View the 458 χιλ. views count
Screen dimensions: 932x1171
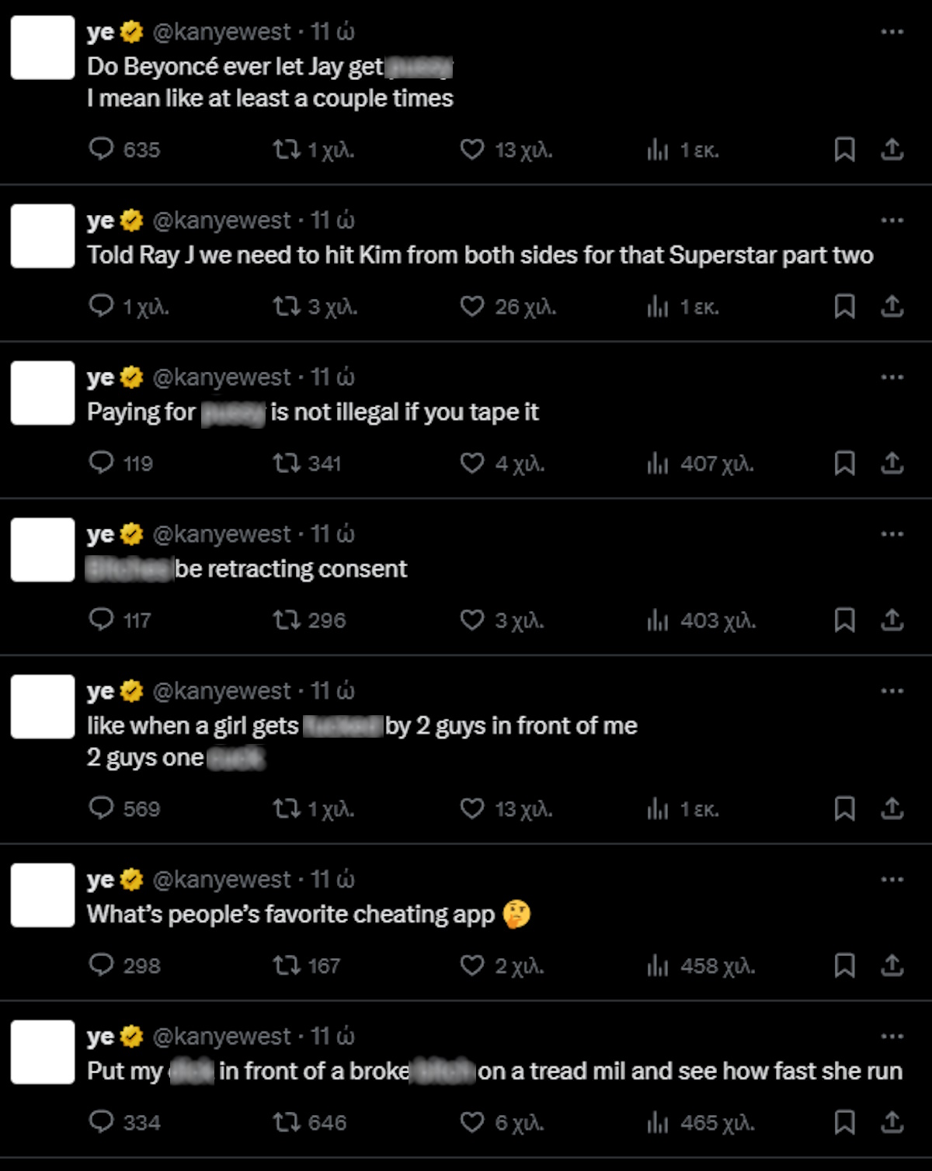pyautogui.click(x=701, y=965)
